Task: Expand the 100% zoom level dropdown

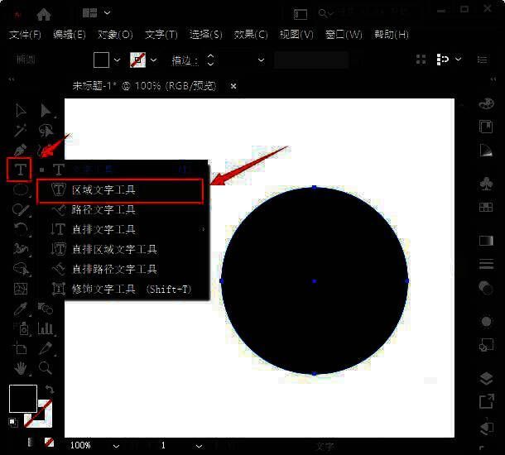Action: coord(116,445)
